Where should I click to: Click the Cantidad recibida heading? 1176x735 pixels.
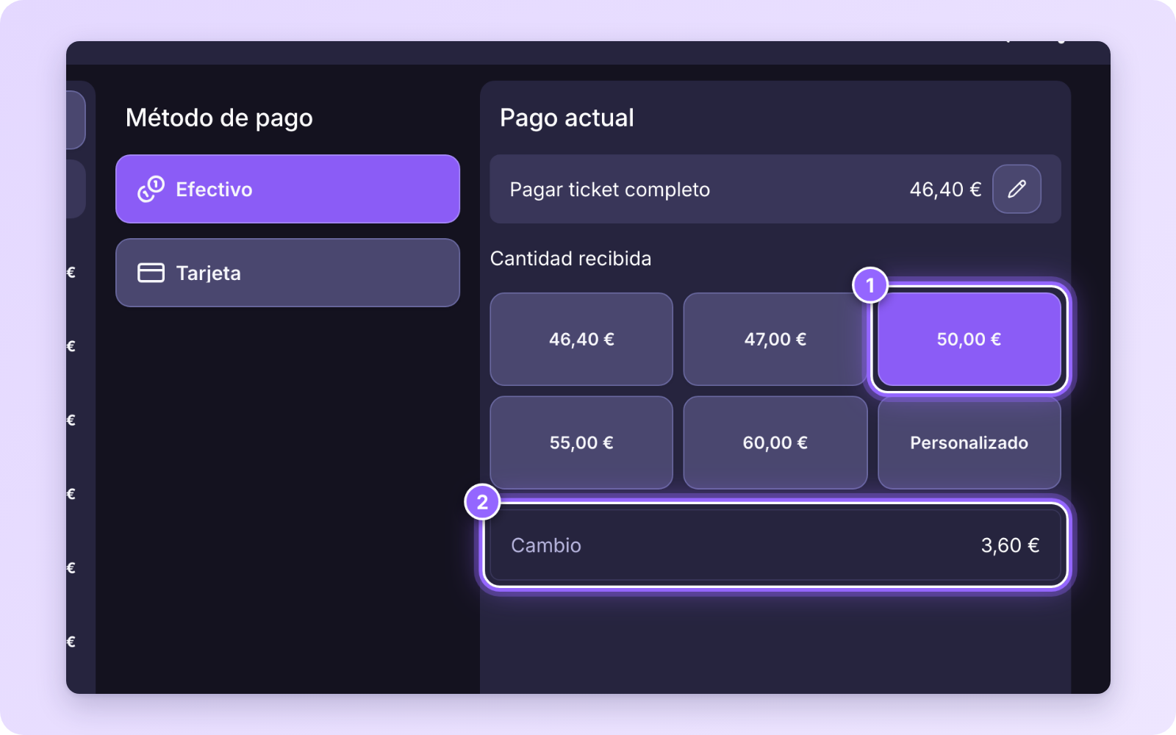[x=570, y=259]
